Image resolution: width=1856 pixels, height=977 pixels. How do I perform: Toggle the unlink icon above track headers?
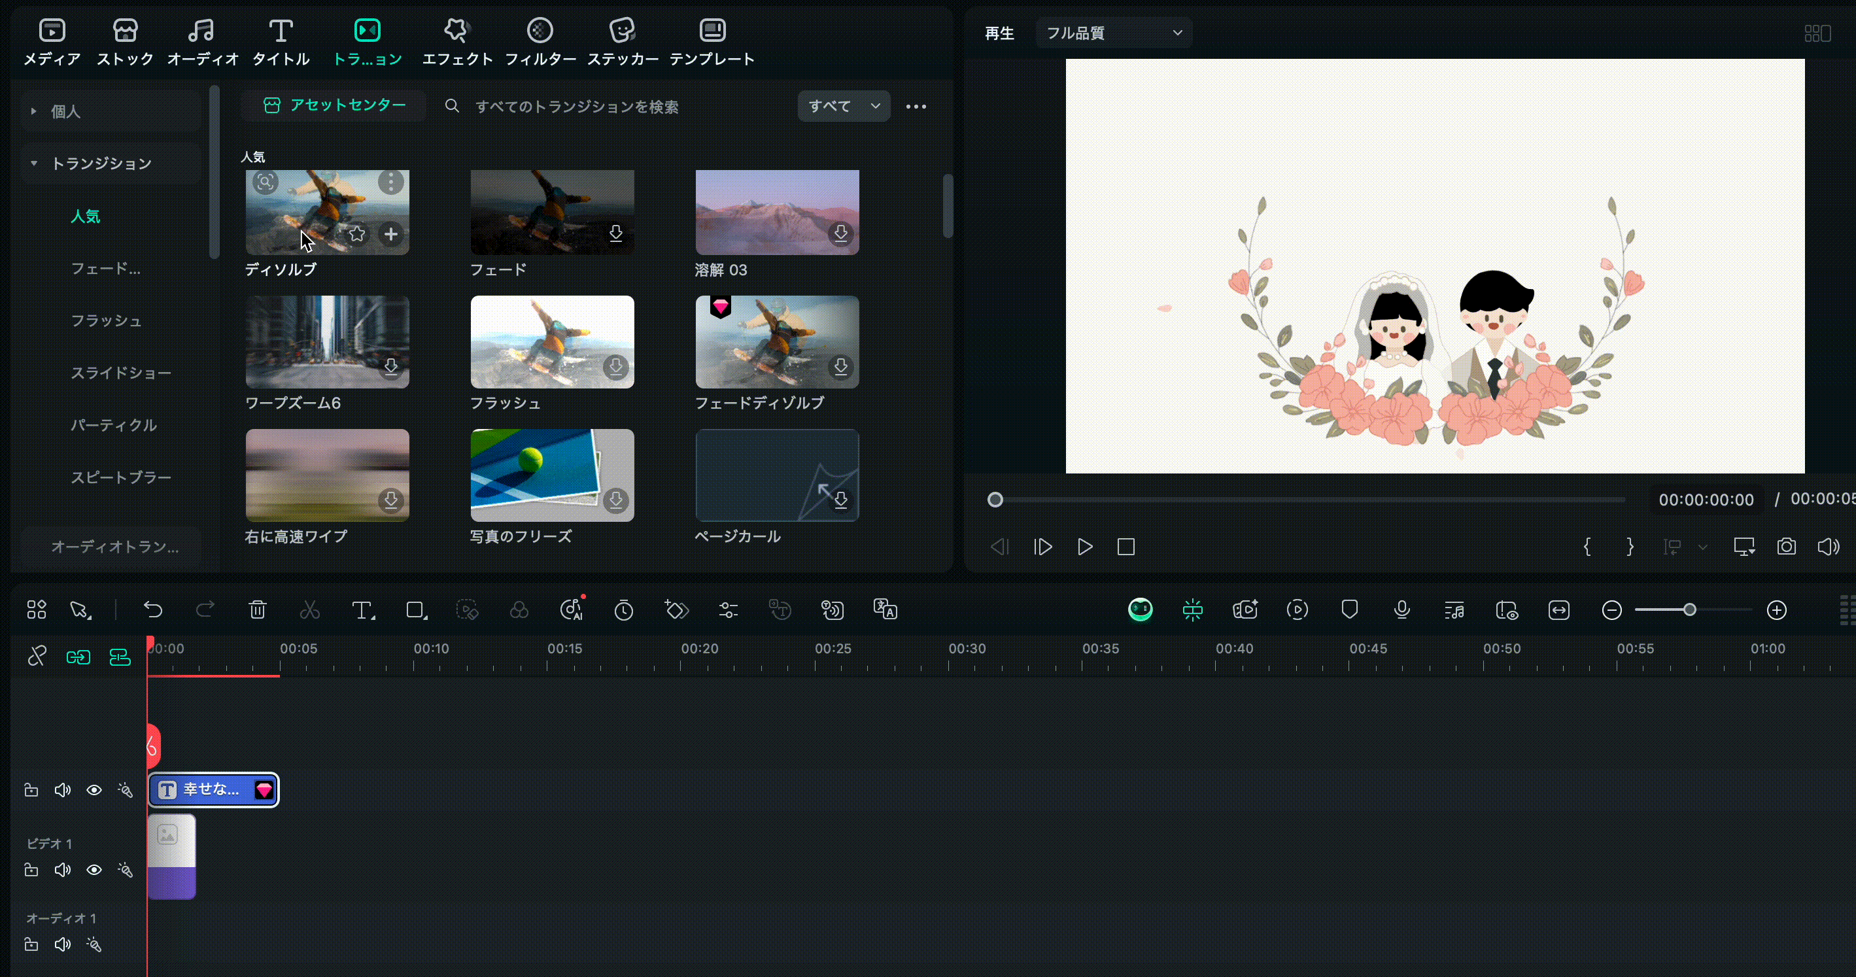37,657
